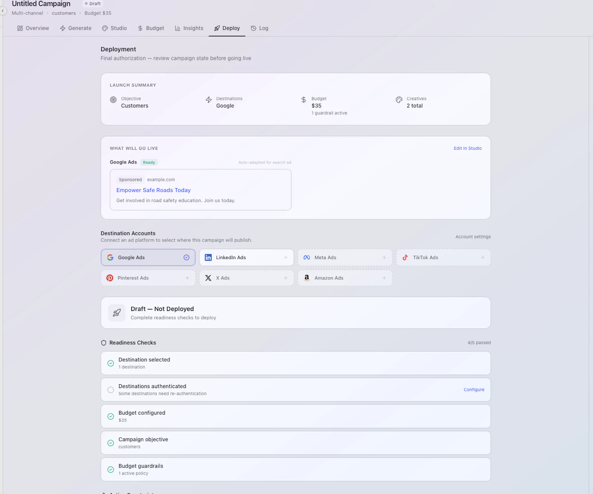The height and width of the screenshot is (494, 593).
Task: Open the Overview tab
Action: pos(33,28)
